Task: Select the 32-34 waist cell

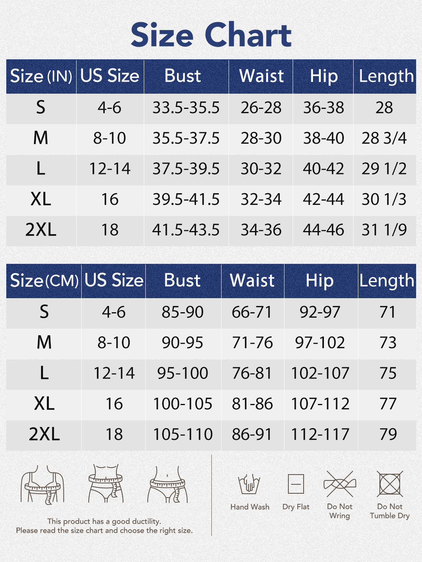Action: [261, 199]
